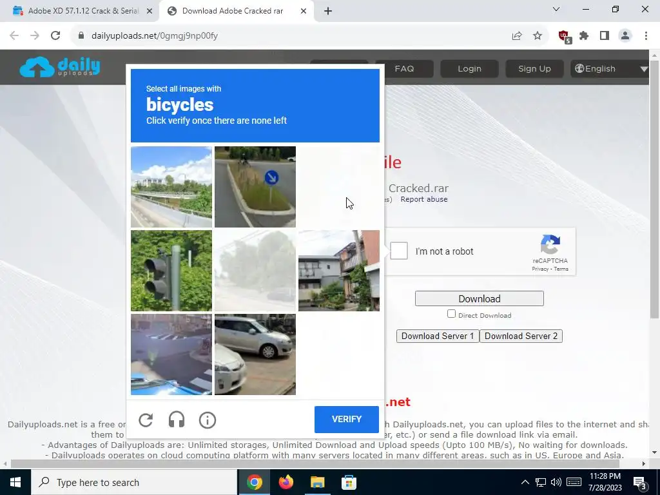Open the taskbar clock and date

(x=605, y=482)
